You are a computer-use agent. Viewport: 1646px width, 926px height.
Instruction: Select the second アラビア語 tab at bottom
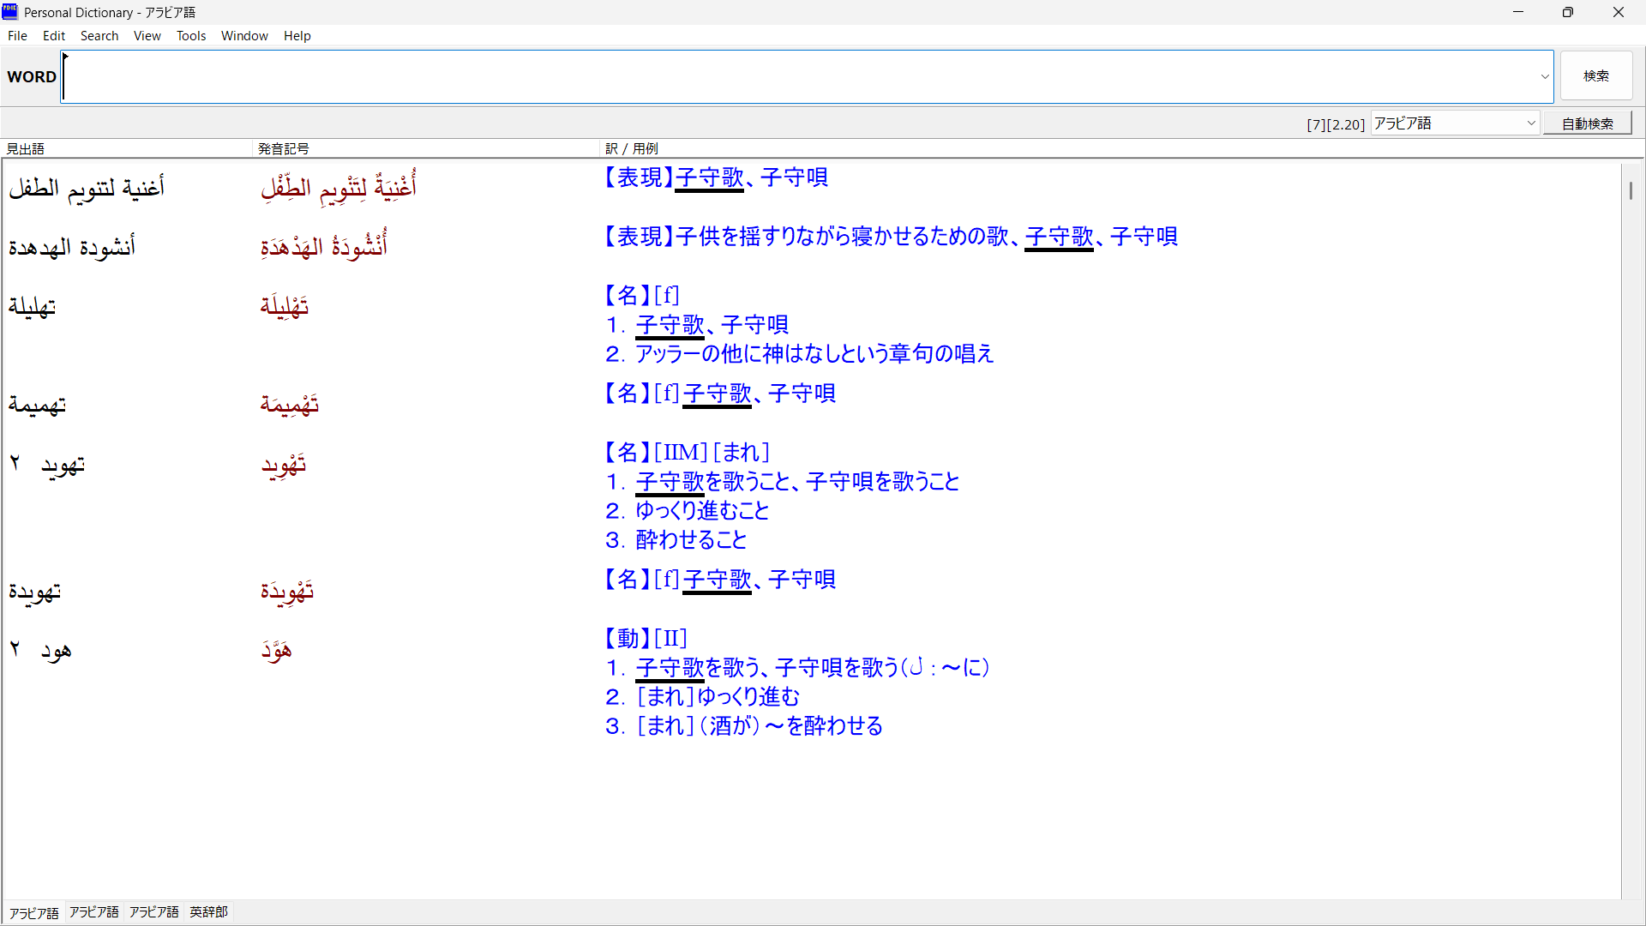(94, 912)
